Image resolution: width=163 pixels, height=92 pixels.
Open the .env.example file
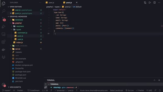click(x=21, y=59)
